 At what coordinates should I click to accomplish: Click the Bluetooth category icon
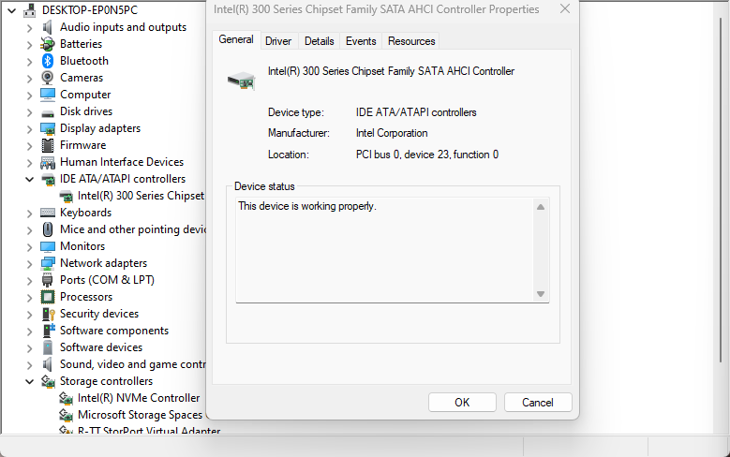click(x=48, y=61)
